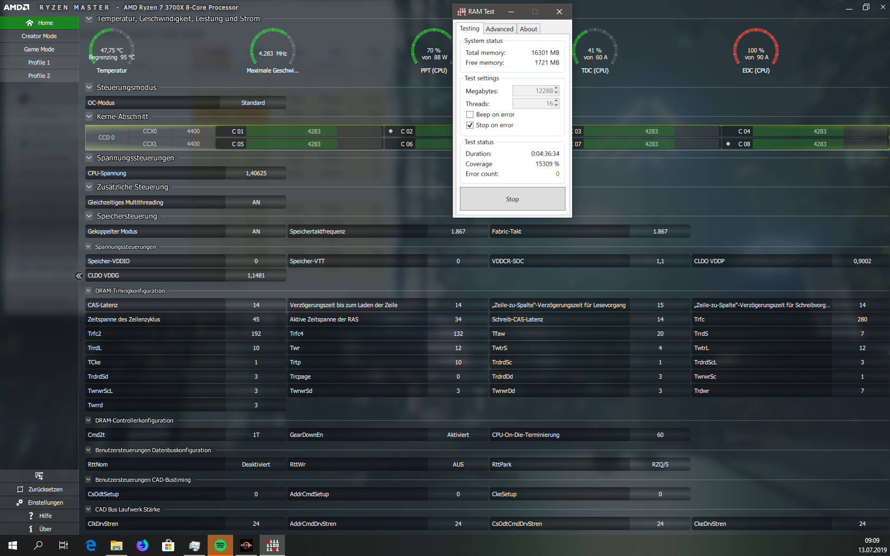Collapse the sidebar with the double-chevron arrow
890x556 pixels.
tap(79, 276)
